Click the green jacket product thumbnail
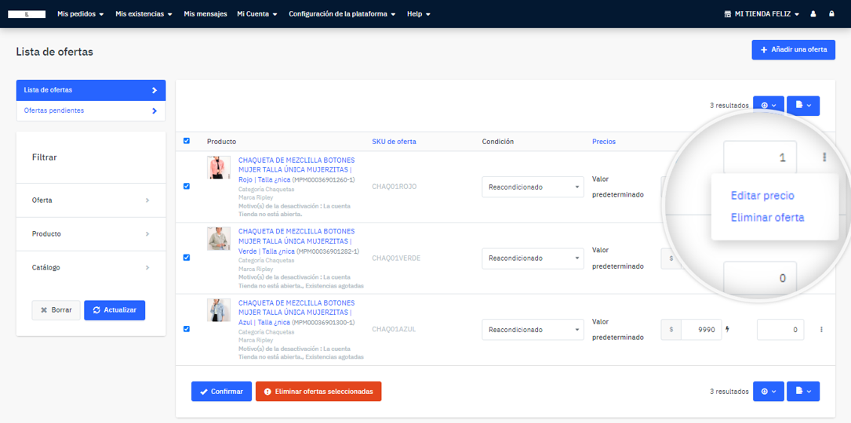This screenshot has width=851, height=423. pos(219,239)
